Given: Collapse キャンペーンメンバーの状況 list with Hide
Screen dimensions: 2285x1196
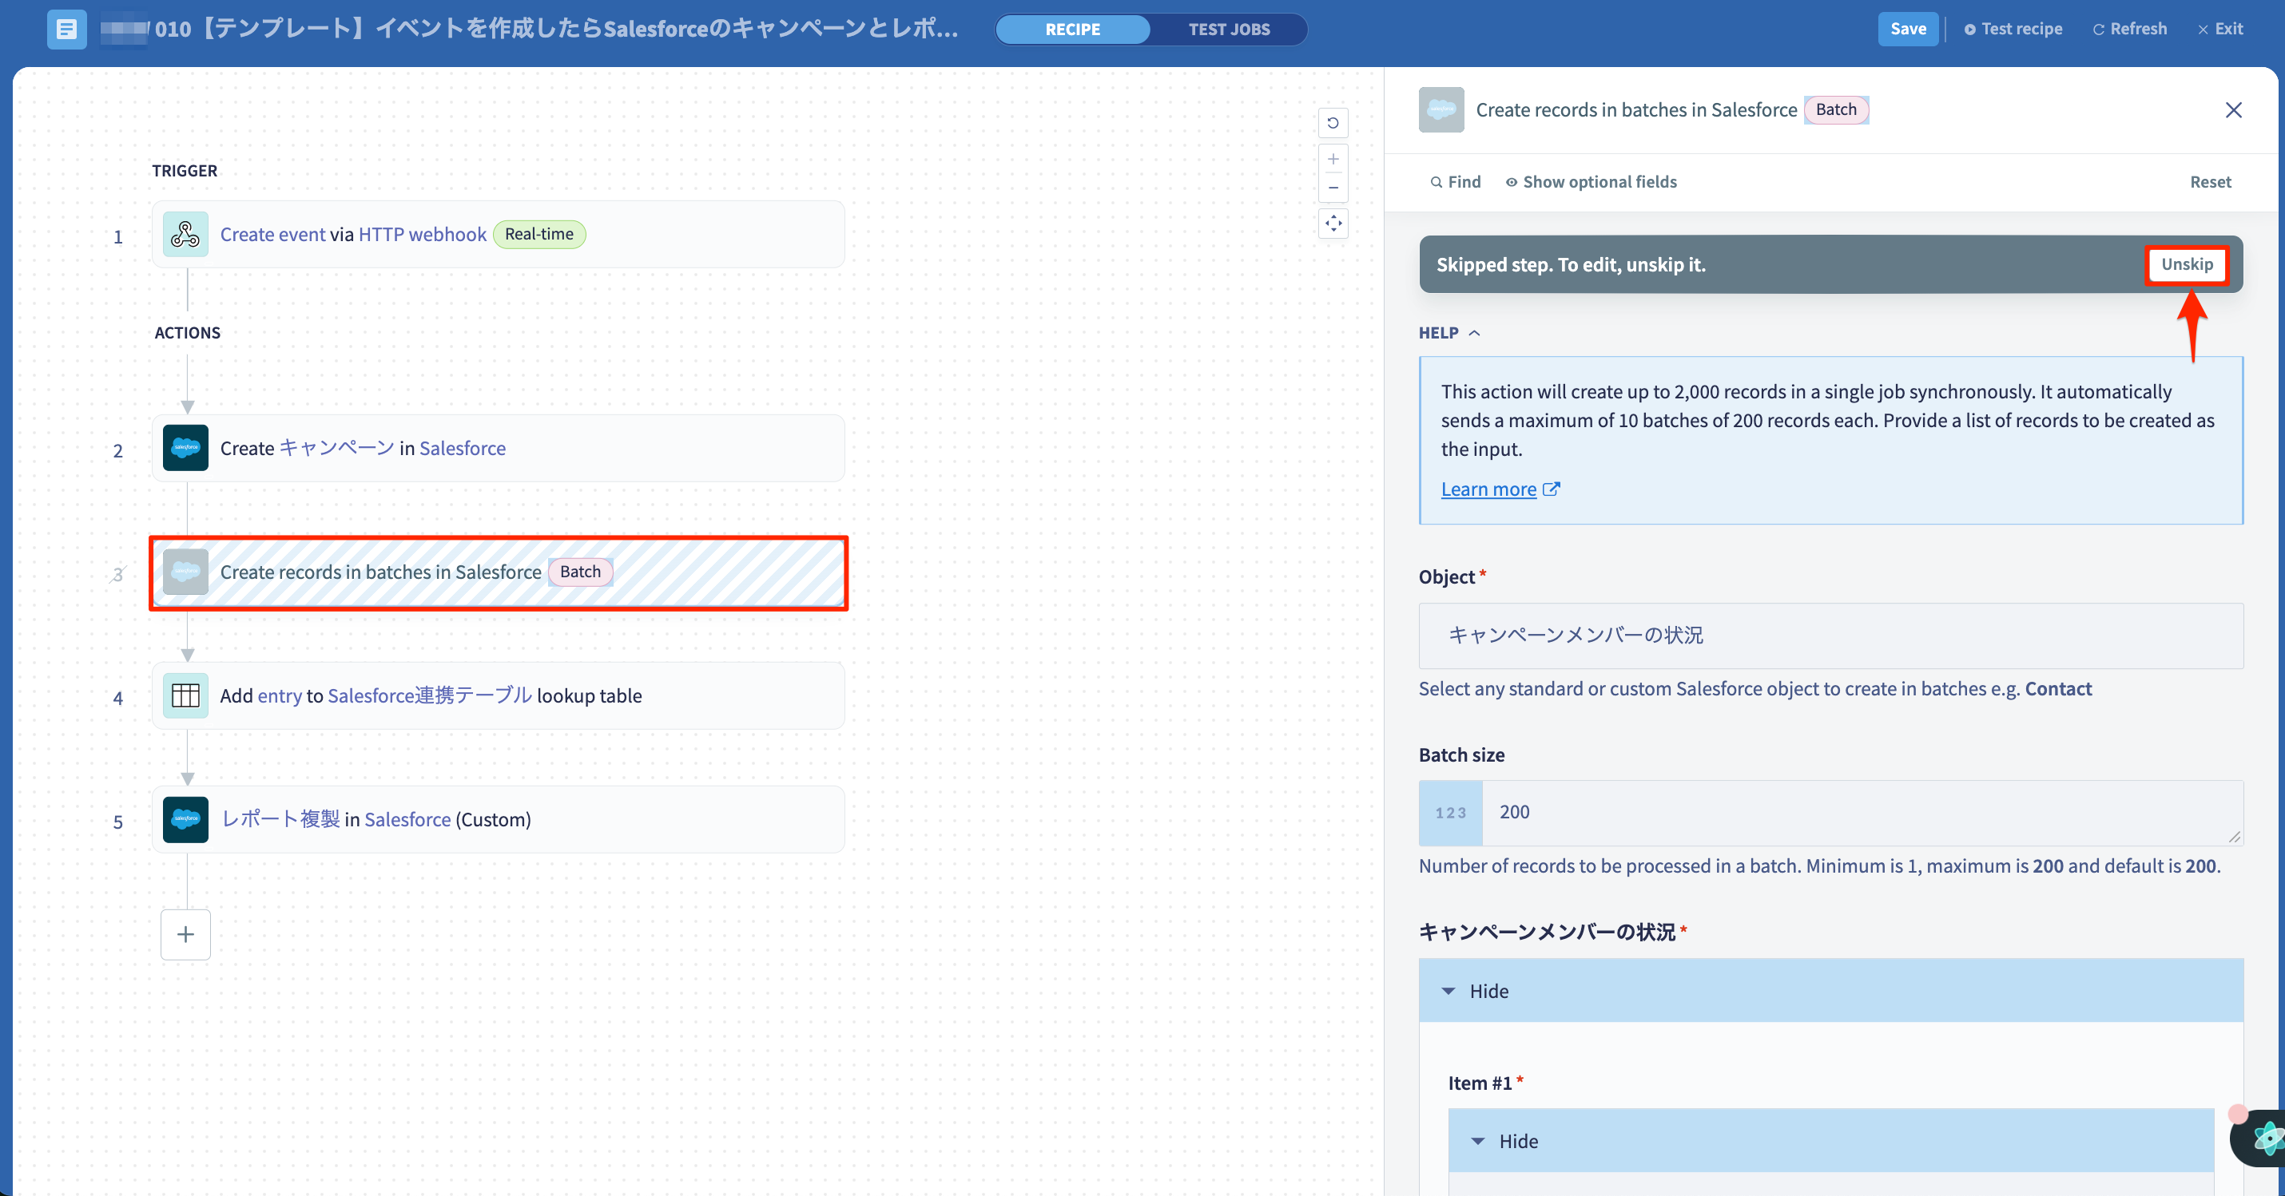Looking at the screenshot, I should 1831,991.
